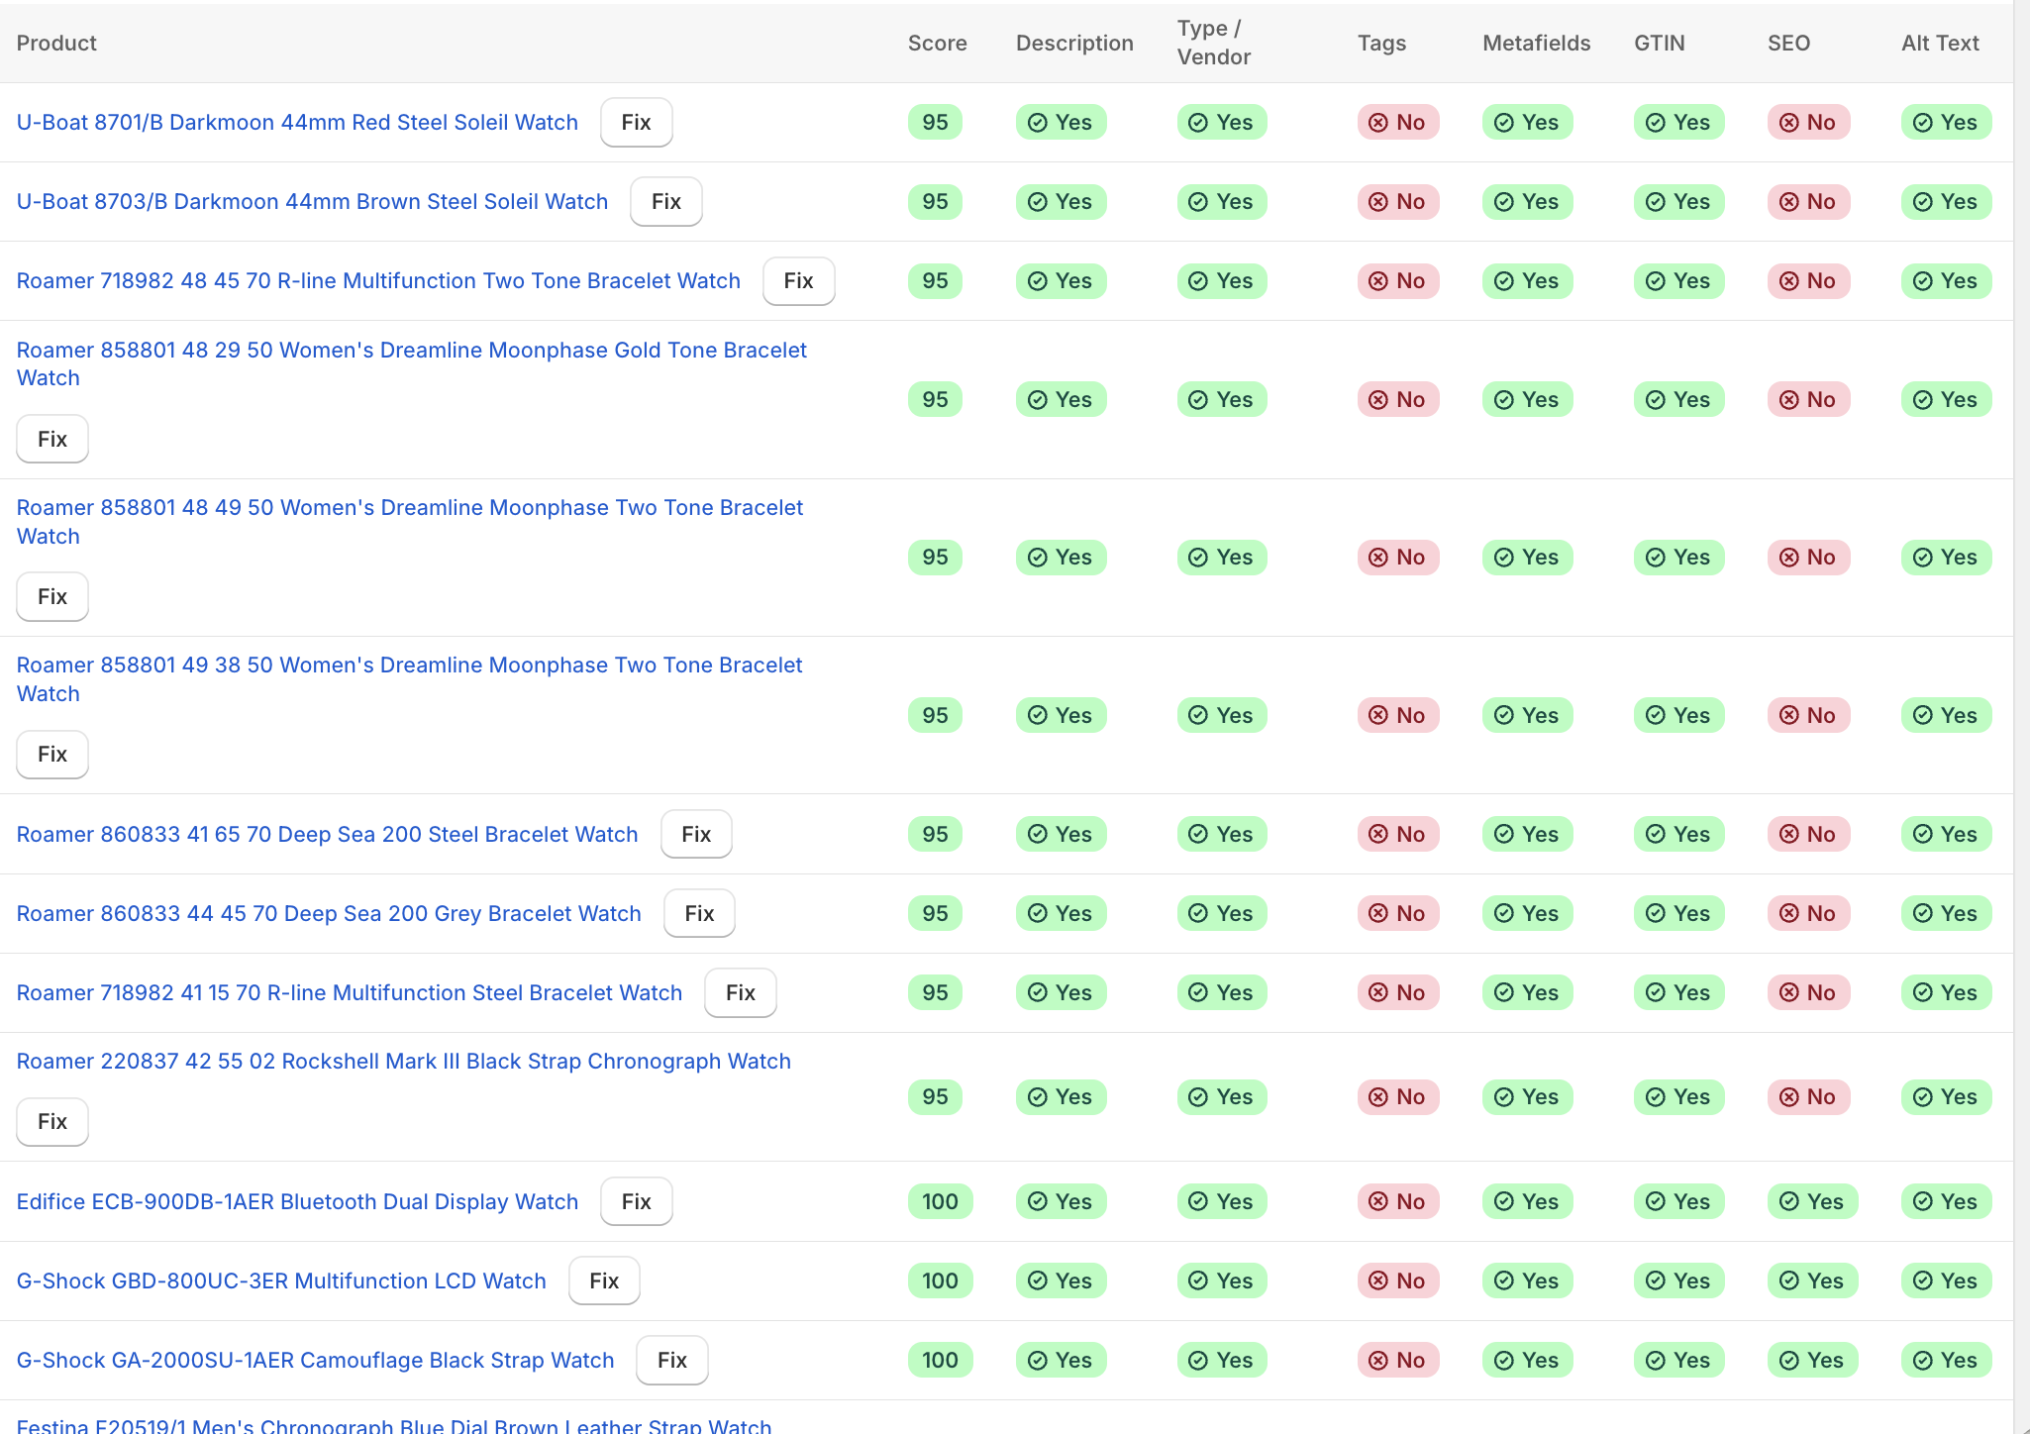Click Fix for Roamer 860833 41 65 70
The image size is (2030, 1434).
point(696,834)
